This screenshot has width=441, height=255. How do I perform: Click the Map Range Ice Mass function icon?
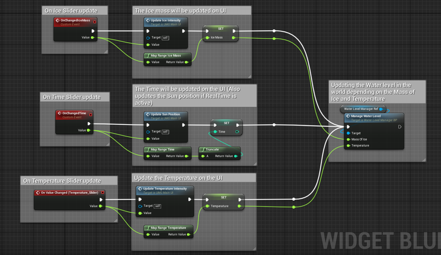[147, 56]
